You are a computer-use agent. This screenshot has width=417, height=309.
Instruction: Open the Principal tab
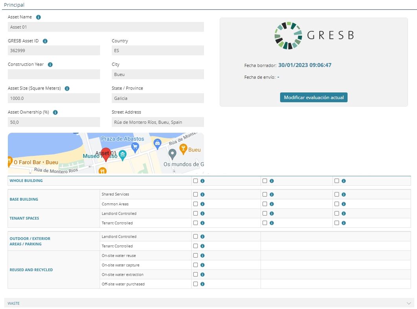[14, 5]
